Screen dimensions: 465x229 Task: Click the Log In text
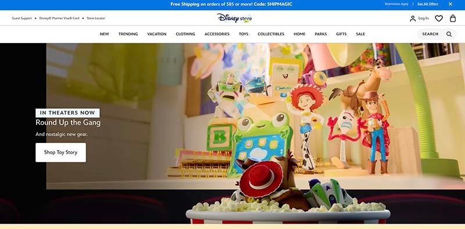[424, 19]
